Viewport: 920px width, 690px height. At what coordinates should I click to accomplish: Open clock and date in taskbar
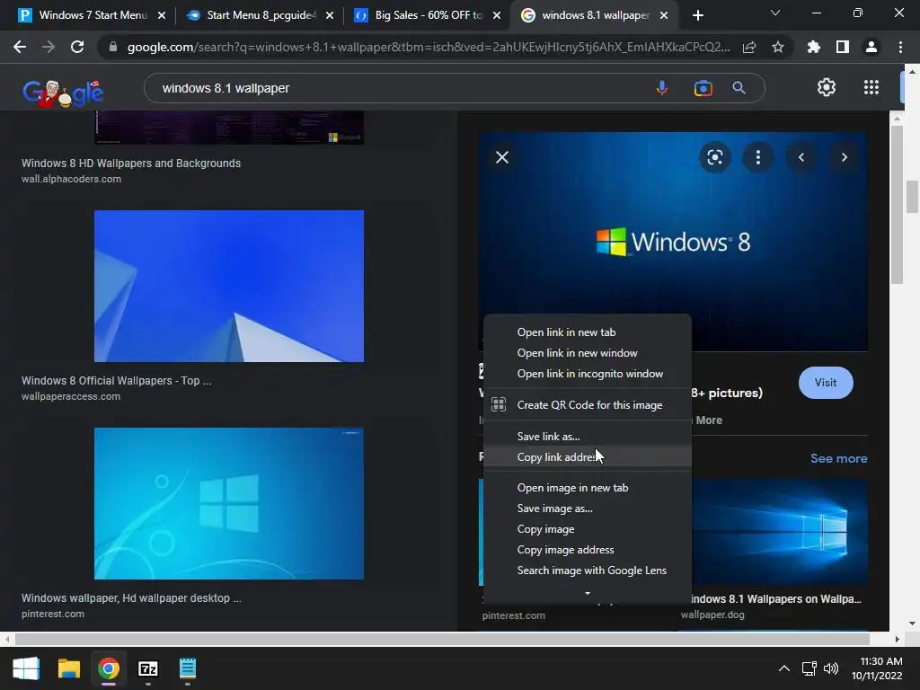click(877, 668)
